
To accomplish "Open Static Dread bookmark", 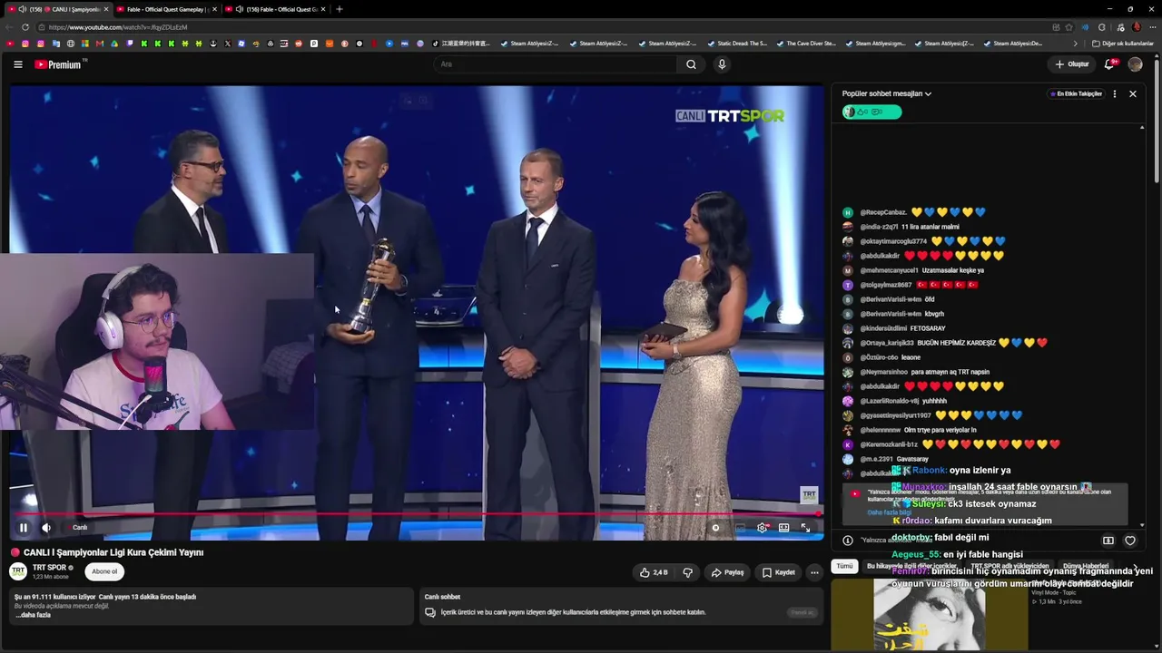I will pos(736,44).
